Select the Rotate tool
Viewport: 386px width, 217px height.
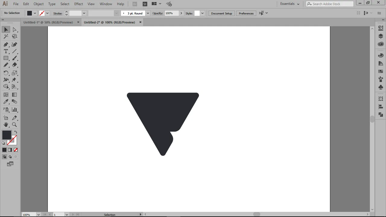pyautogui.click(x=6, y=73)
